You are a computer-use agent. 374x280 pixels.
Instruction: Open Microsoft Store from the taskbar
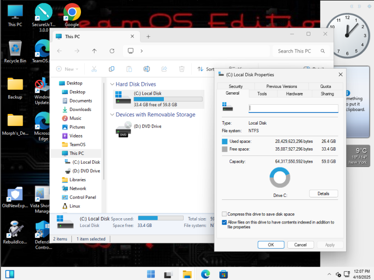click(x=224, y=274)
